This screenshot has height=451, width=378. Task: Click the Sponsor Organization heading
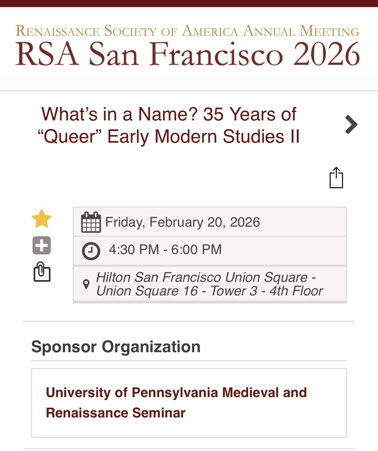pos(116,347)
